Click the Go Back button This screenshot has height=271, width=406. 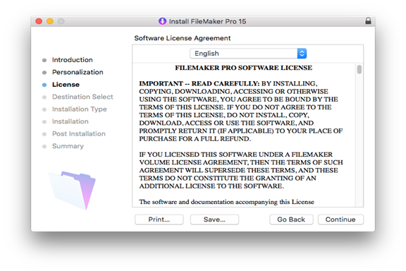tap(291, 219)
